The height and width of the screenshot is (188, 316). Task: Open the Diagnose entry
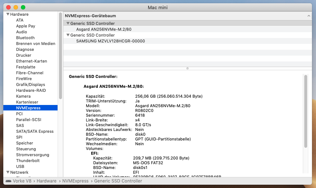pyautogui.click(x=25, y=49)
